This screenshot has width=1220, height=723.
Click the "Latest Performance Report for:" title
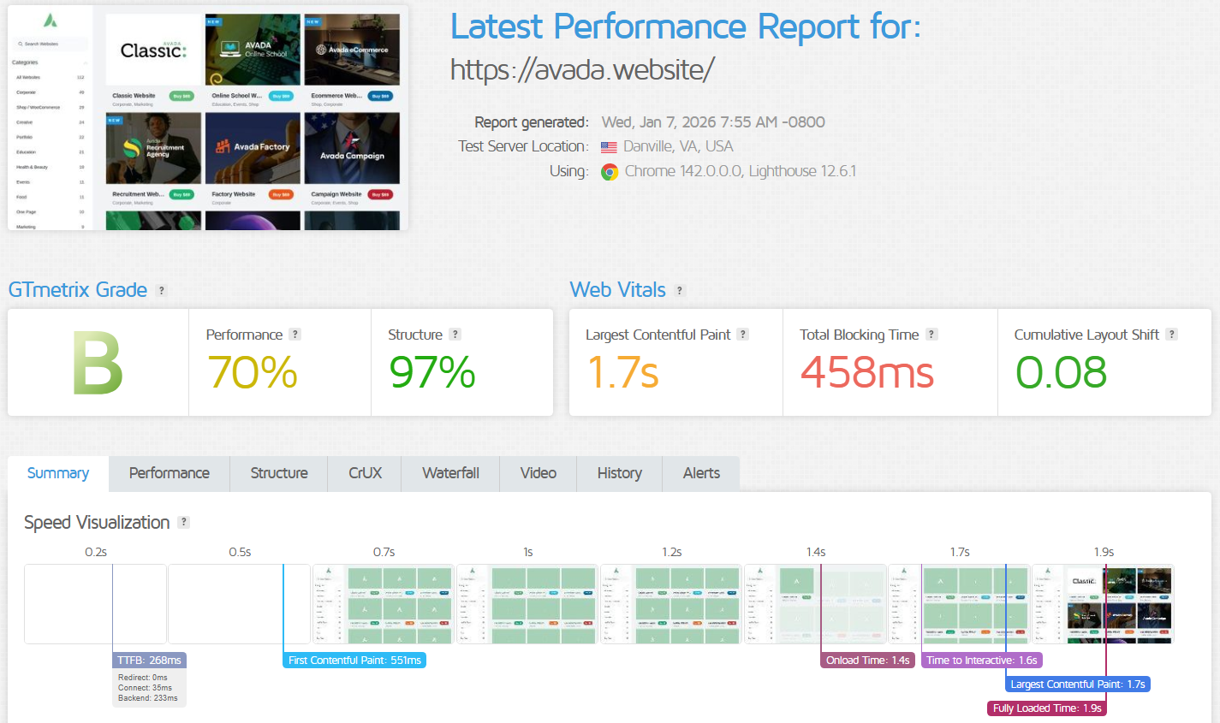click(686, 27)
